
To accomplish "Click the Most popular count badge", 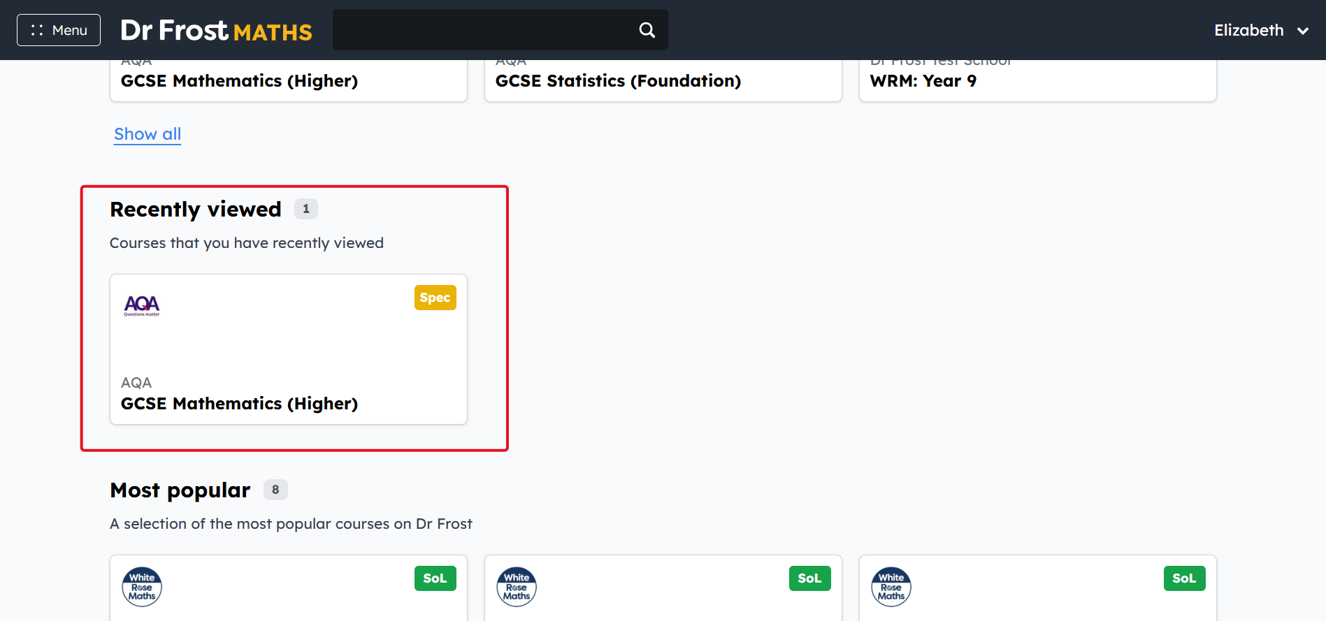I will [275, 490].
